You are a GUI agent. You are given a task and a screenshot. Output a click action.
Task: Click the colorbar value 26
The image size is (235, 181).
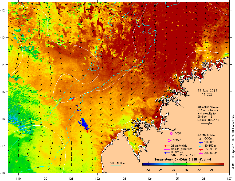click(x=186, y=170)
